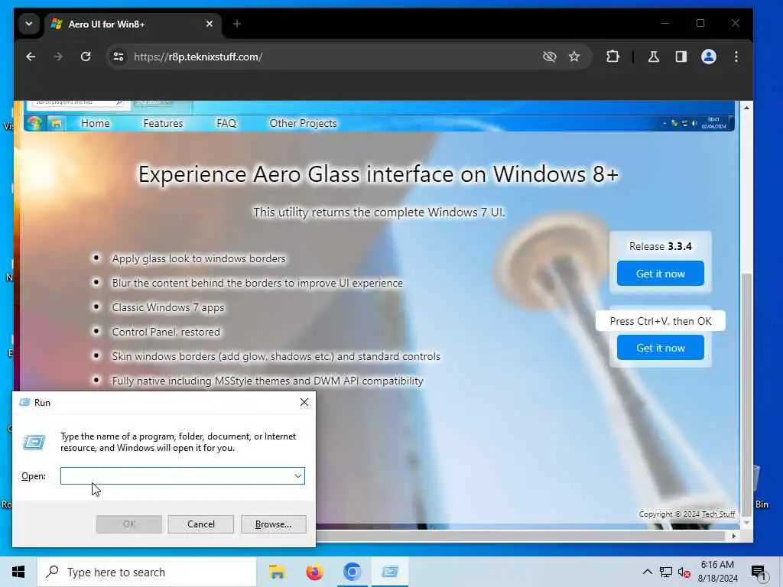Click the browser forward arrow

58,57
